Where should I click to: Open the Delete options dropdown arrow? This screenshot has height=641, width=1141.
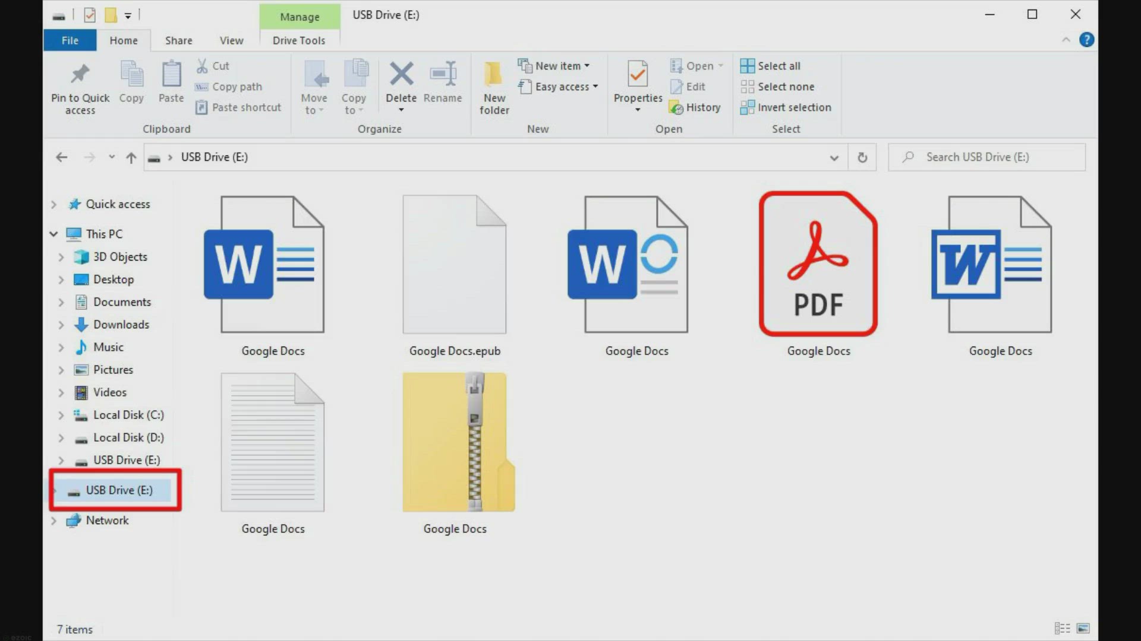coord(401,110)
